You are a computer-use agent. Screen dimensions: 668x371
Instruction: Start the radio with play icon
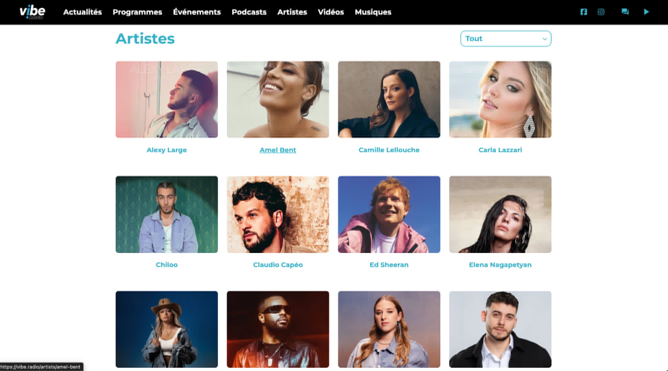click(x=646, y=12)
